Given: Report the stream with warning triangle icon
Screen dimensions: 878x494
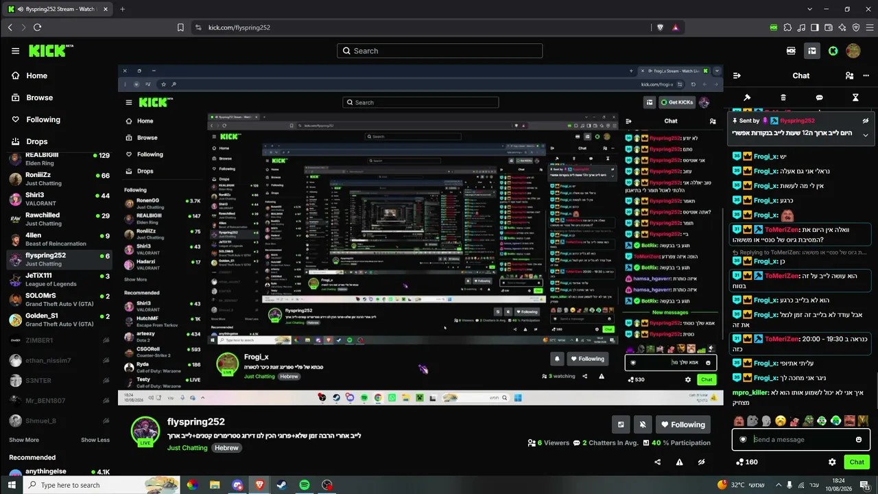Looking at the screenshot, I should click(x=680, y=462).
